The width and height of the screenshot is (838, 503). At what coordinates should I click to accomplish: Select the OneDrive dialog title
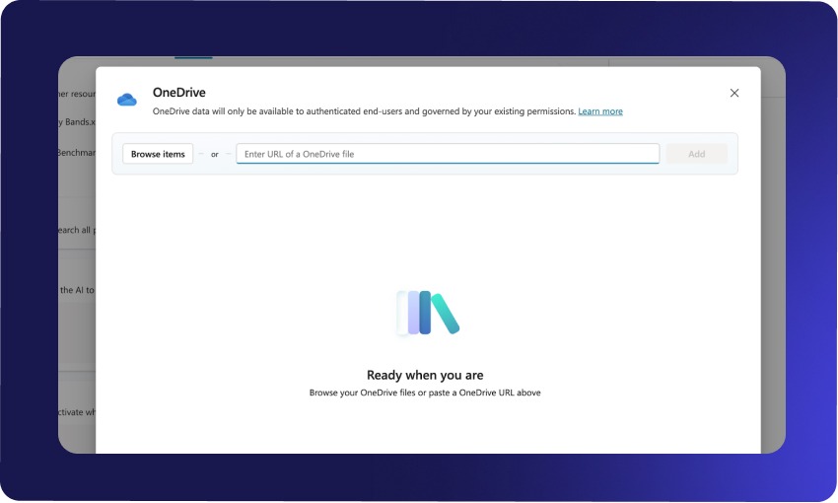[x=178, y=93]
